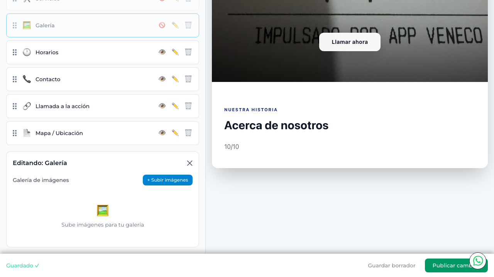
Task: Delete the Mapa / Ubicación section
Action: (188, 133)
